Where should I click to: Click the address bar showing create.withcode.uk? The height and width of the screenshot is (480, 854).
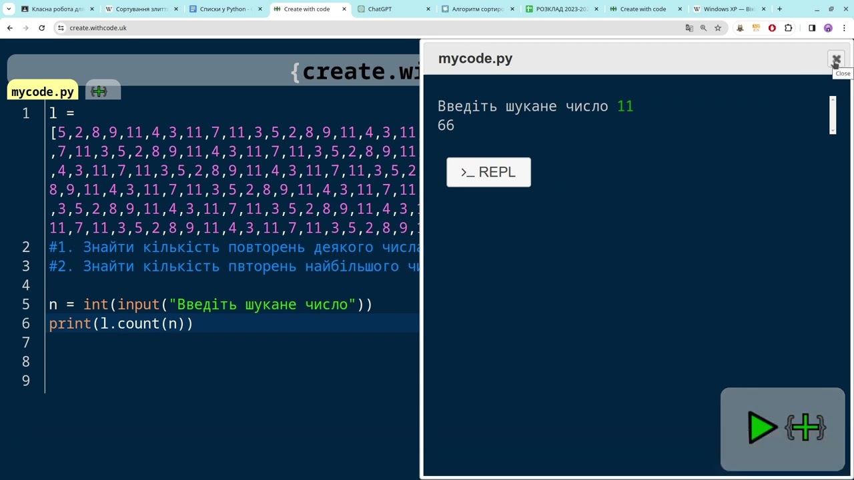374,28
